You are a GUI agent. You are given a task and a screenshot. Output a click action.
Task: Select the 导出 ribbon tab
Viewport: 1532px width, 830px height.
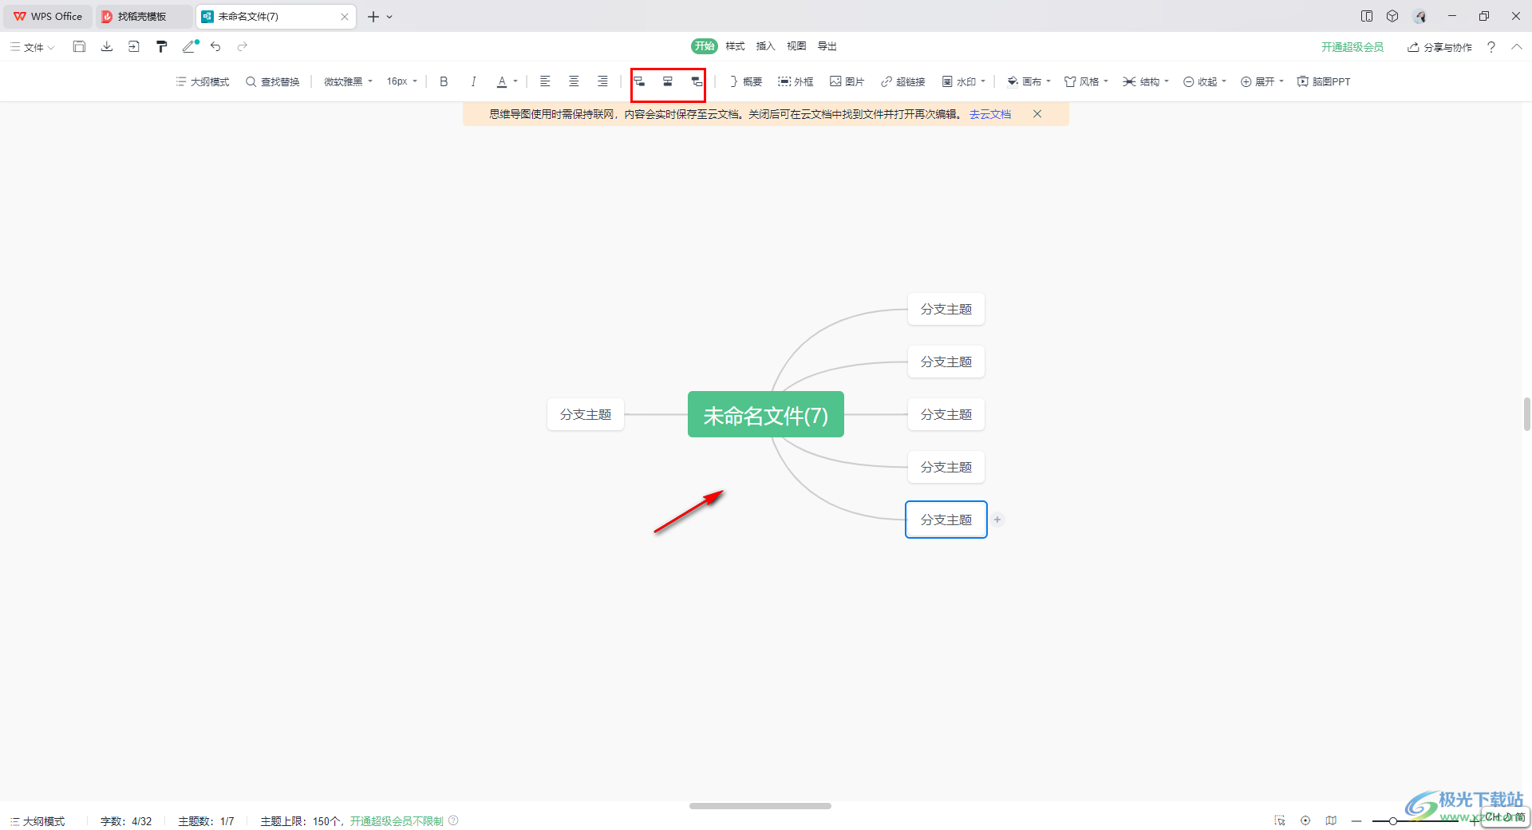tap(827, 46)
